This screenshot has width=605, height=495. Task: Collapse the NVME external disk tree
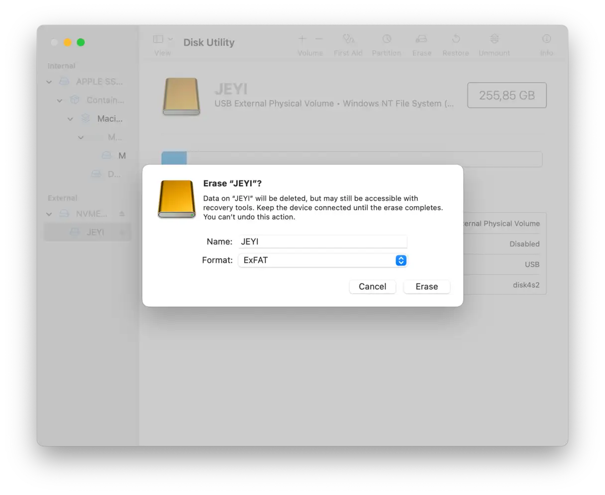49,214
